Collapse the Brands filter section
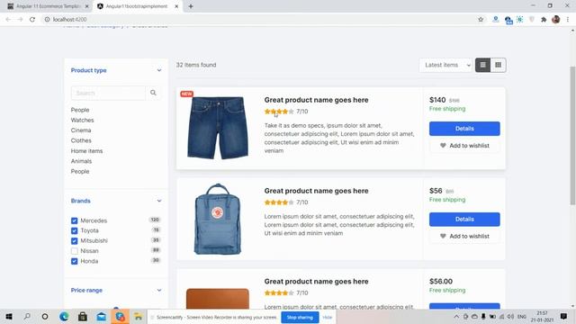The width and height of the screenshot is (576, 324). coord(159,201)
